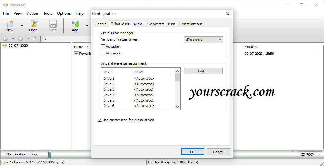This screenshot has height=166, width=324.
Task: Click the Open toolbar icon
Action: pos(33,24)
